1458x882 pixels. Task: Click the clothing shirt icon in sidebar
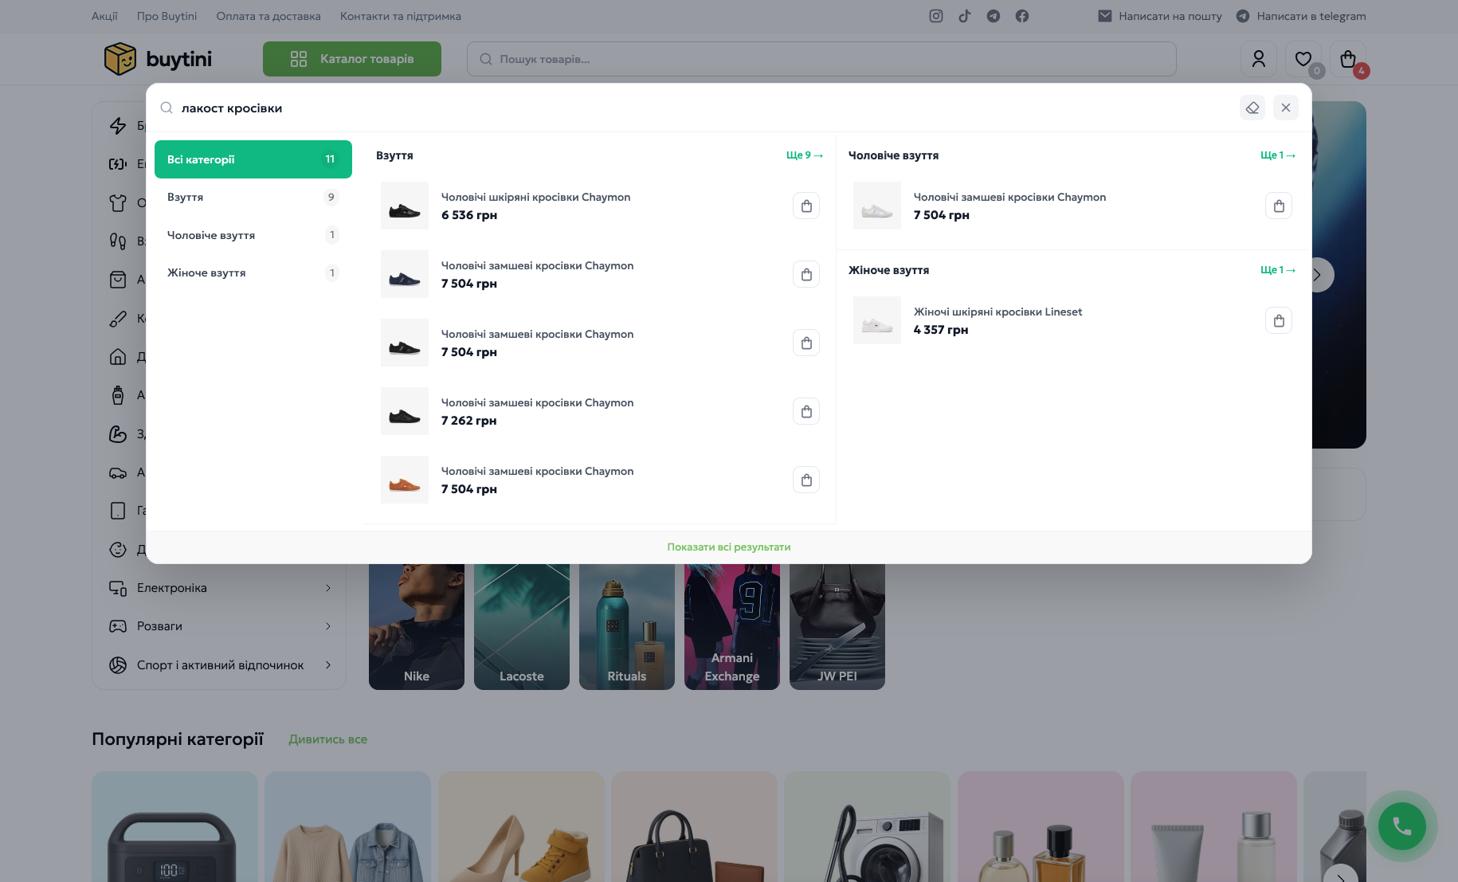[118, 202]
